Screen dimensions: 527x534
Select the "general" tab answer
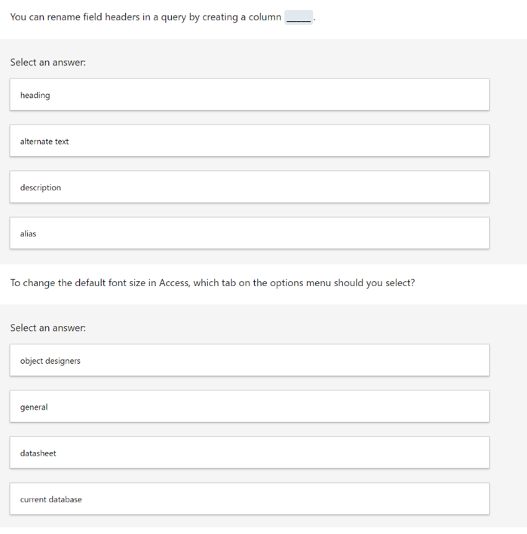click(x=250, y=407)
